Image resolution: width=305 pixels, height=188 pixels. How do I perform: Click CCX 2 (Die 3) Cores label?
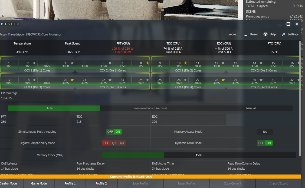pyautogui.click(x=113, y=87)
